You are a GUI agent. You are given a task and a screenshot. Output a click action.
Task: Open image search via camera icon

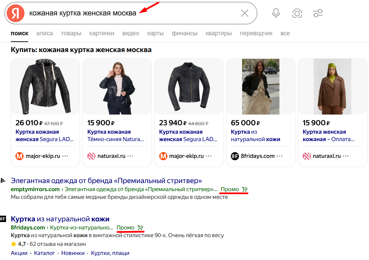pos(297,13)
